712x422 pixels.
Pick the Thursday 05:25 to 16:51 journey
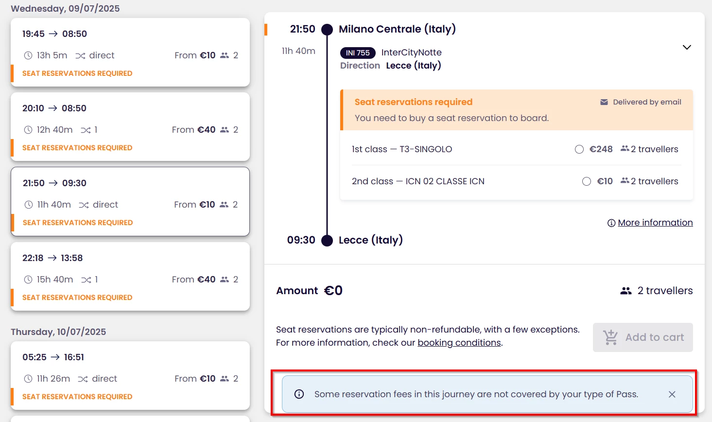[x=130, y=375]
